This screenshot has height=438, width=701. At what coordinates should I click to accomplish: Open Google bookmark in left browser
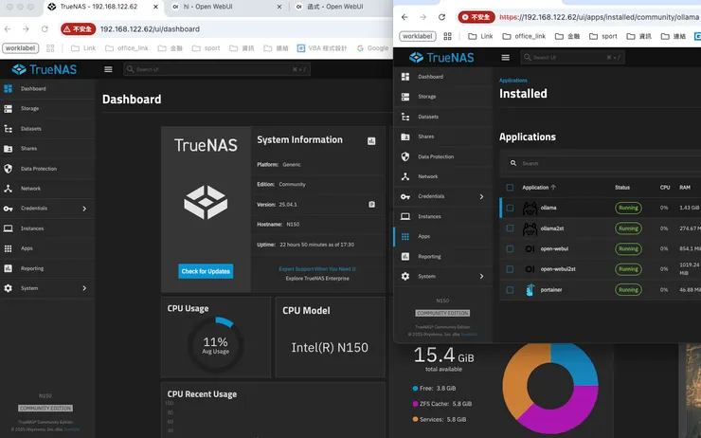[x=373, y=47]
